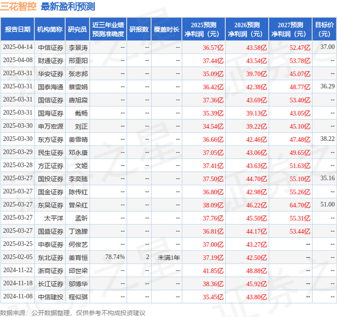Click institution 国投证券

pos(51,179)
